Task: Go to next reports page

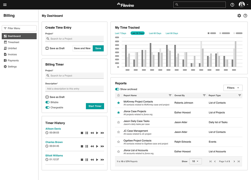Action: 234,162
